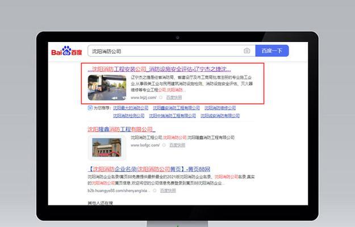Select the 隆鑫 result description 沈阳消防工程公司

[182, 137]
